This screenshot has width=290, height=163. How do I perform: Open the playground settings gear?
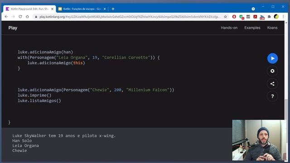(272, 71)
